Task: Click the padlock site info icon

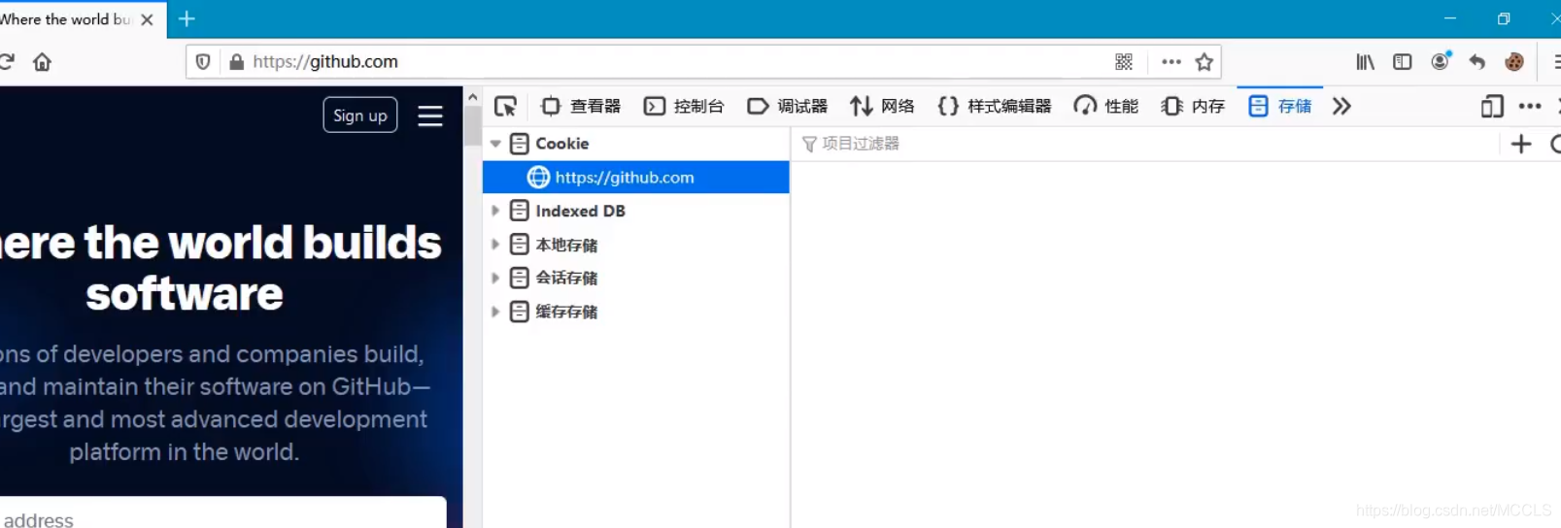Action: coord(236,62)
